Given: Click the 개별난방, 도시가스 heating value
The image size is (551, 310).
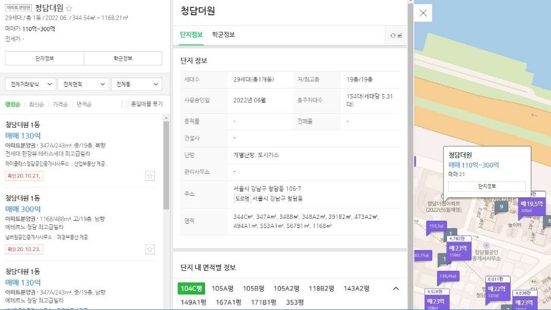Looking at the screenshot, I should tap(256, 155).
